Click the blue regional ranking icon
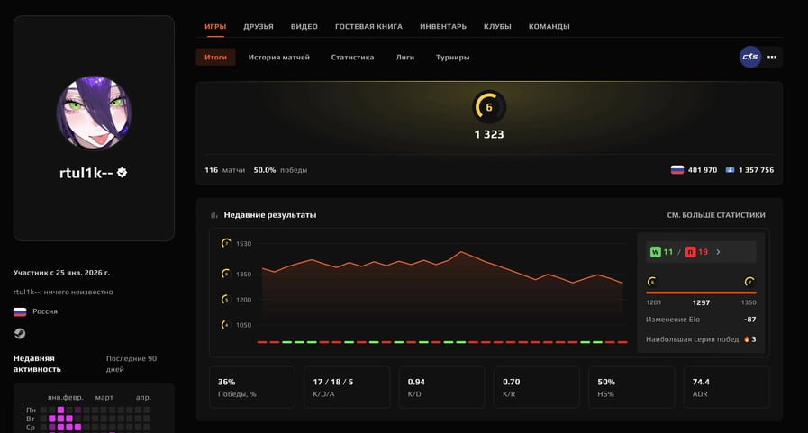 [x=730, y=169]
